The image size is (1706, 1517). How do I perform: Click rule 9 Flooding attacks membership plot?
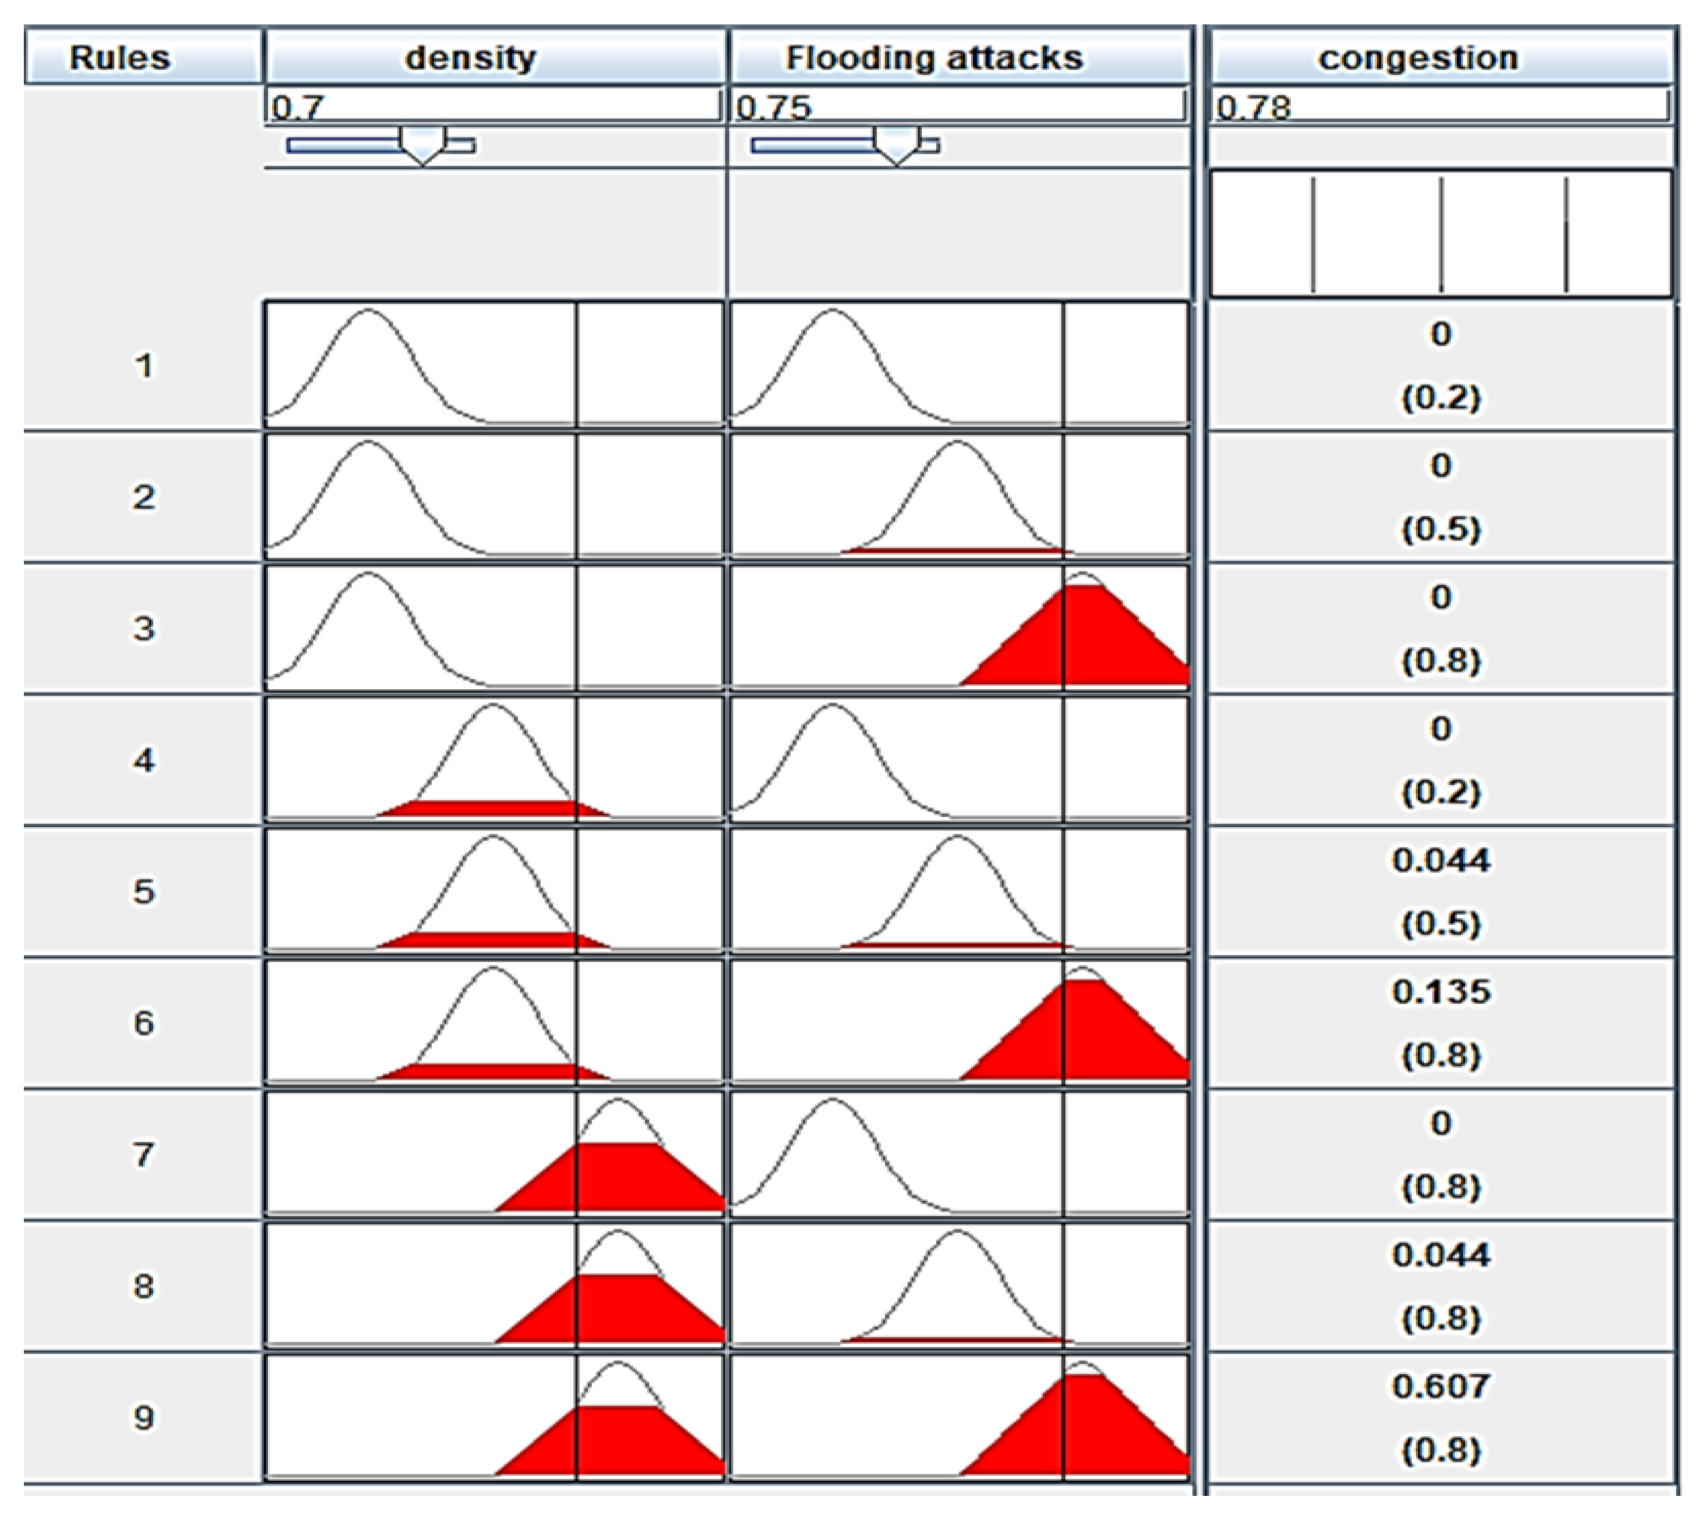coord(959,1417)
